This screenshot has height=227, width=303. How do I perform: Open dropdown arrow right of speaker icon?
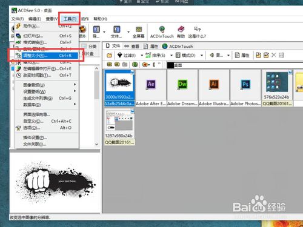click(228, 55)
